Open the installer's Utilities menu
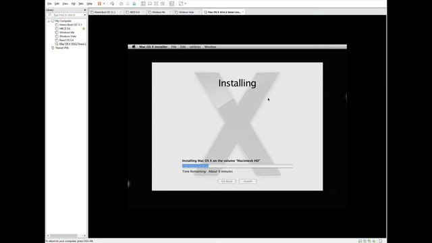This screenshot has width=432, height=243. tap(195, 47)
